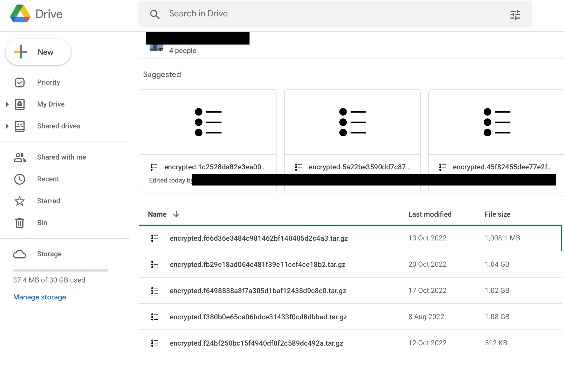564x365 pixels.
Task: Open the Shared with me section
Action: (61, 157)
